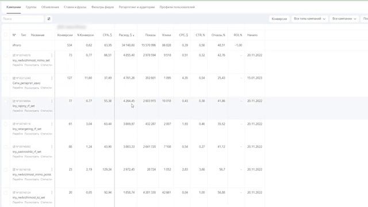Click the Конверсии column header
Screen dimensions: 368x207
[65, 35]
